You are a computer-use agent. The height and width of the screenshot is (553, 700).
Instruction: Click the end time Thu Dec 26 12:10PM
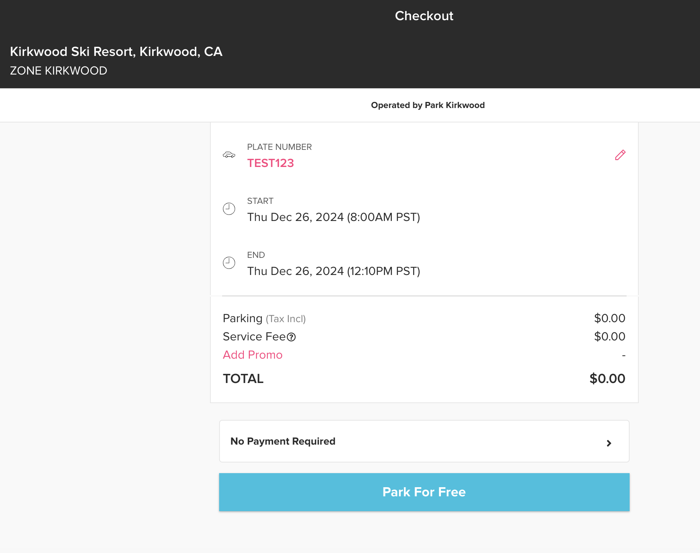click(334, 271)
